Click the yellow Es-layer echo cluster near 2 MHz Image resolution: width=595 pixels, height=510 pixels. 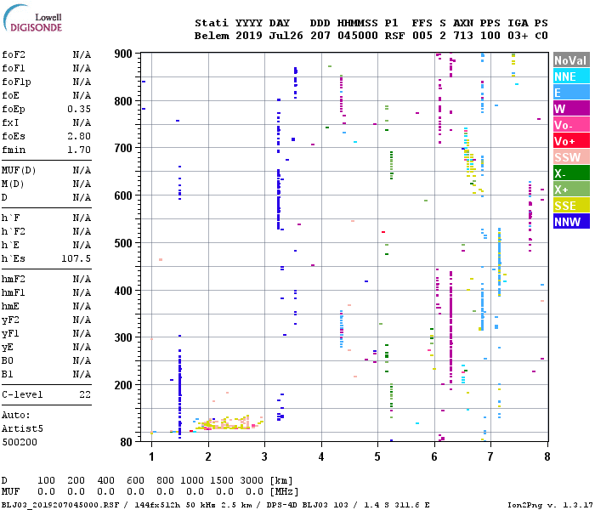(228, 423)
